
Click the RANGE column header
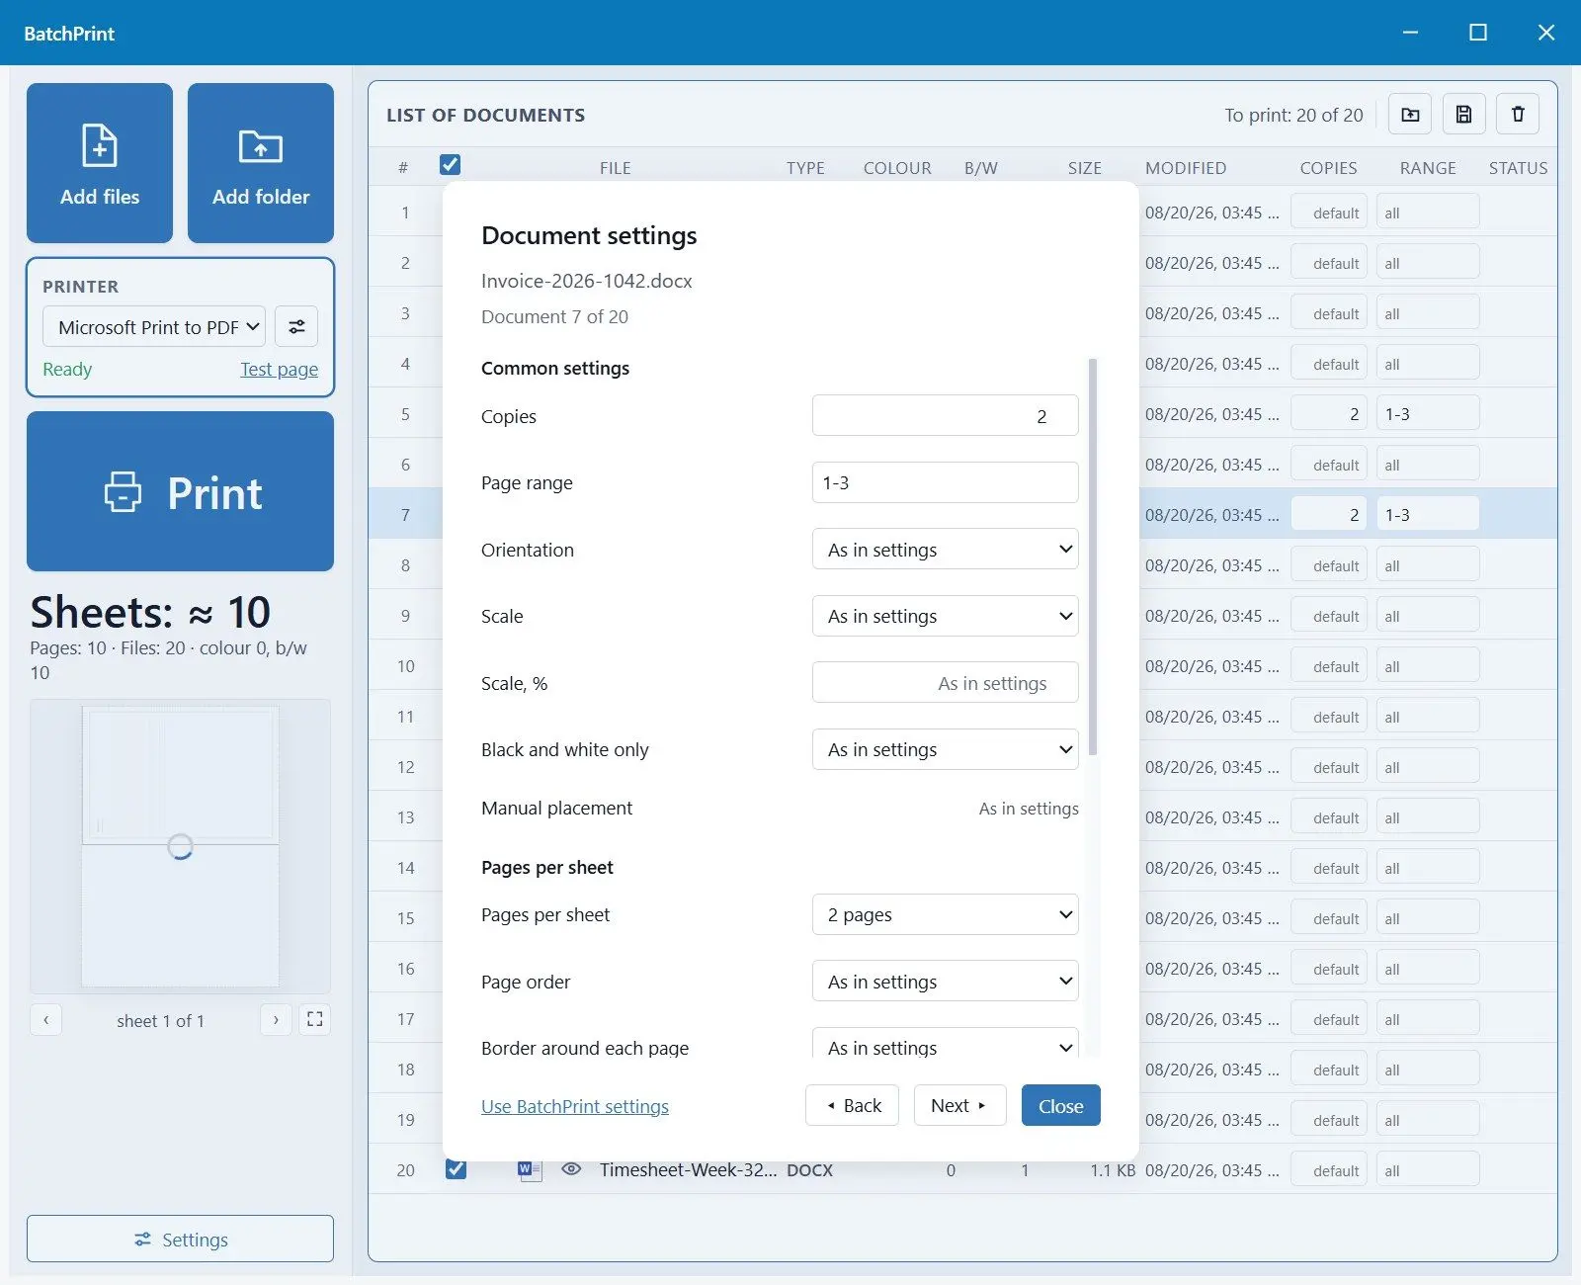coord(1428,167)
